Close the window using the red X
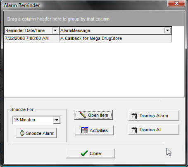Image resolution: width=188 pixels, height=167 pixels. point(176,3)
